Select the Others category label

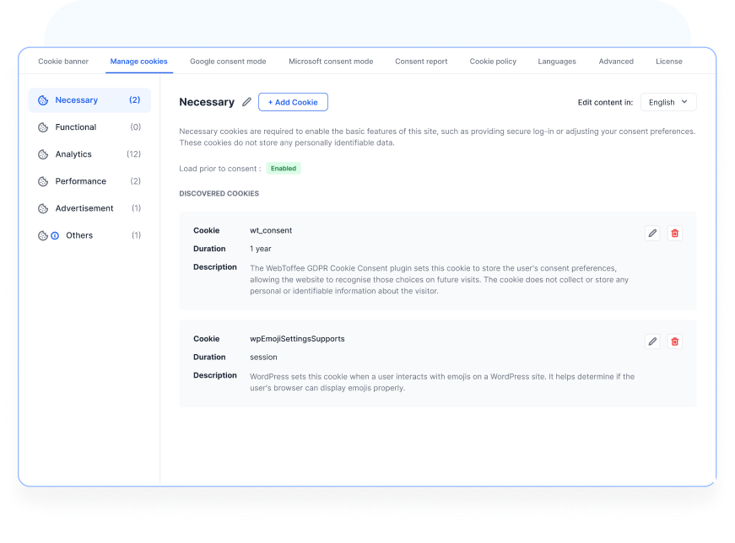tap(79, 235)
